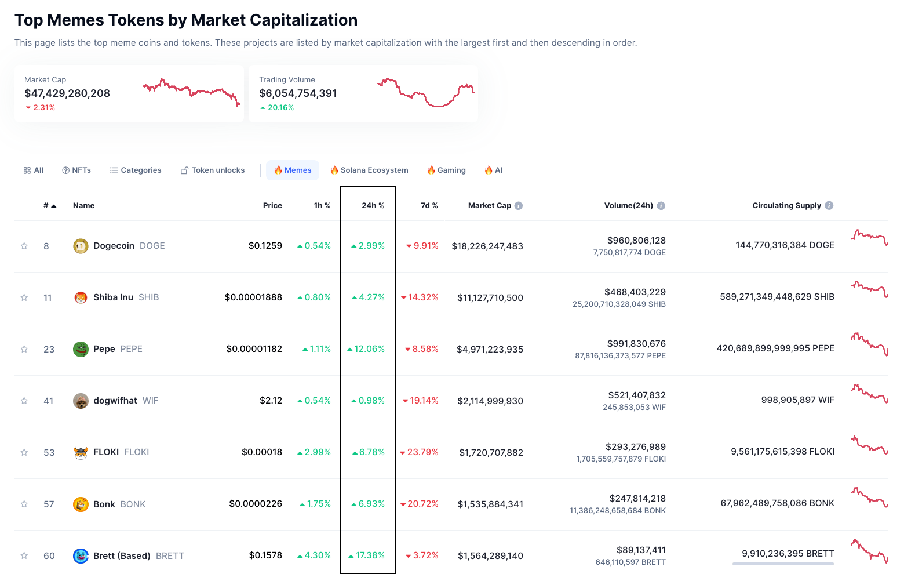This screenshot has height=581, width=904.
Task: Open the Categories filter list
Action: 136,170
